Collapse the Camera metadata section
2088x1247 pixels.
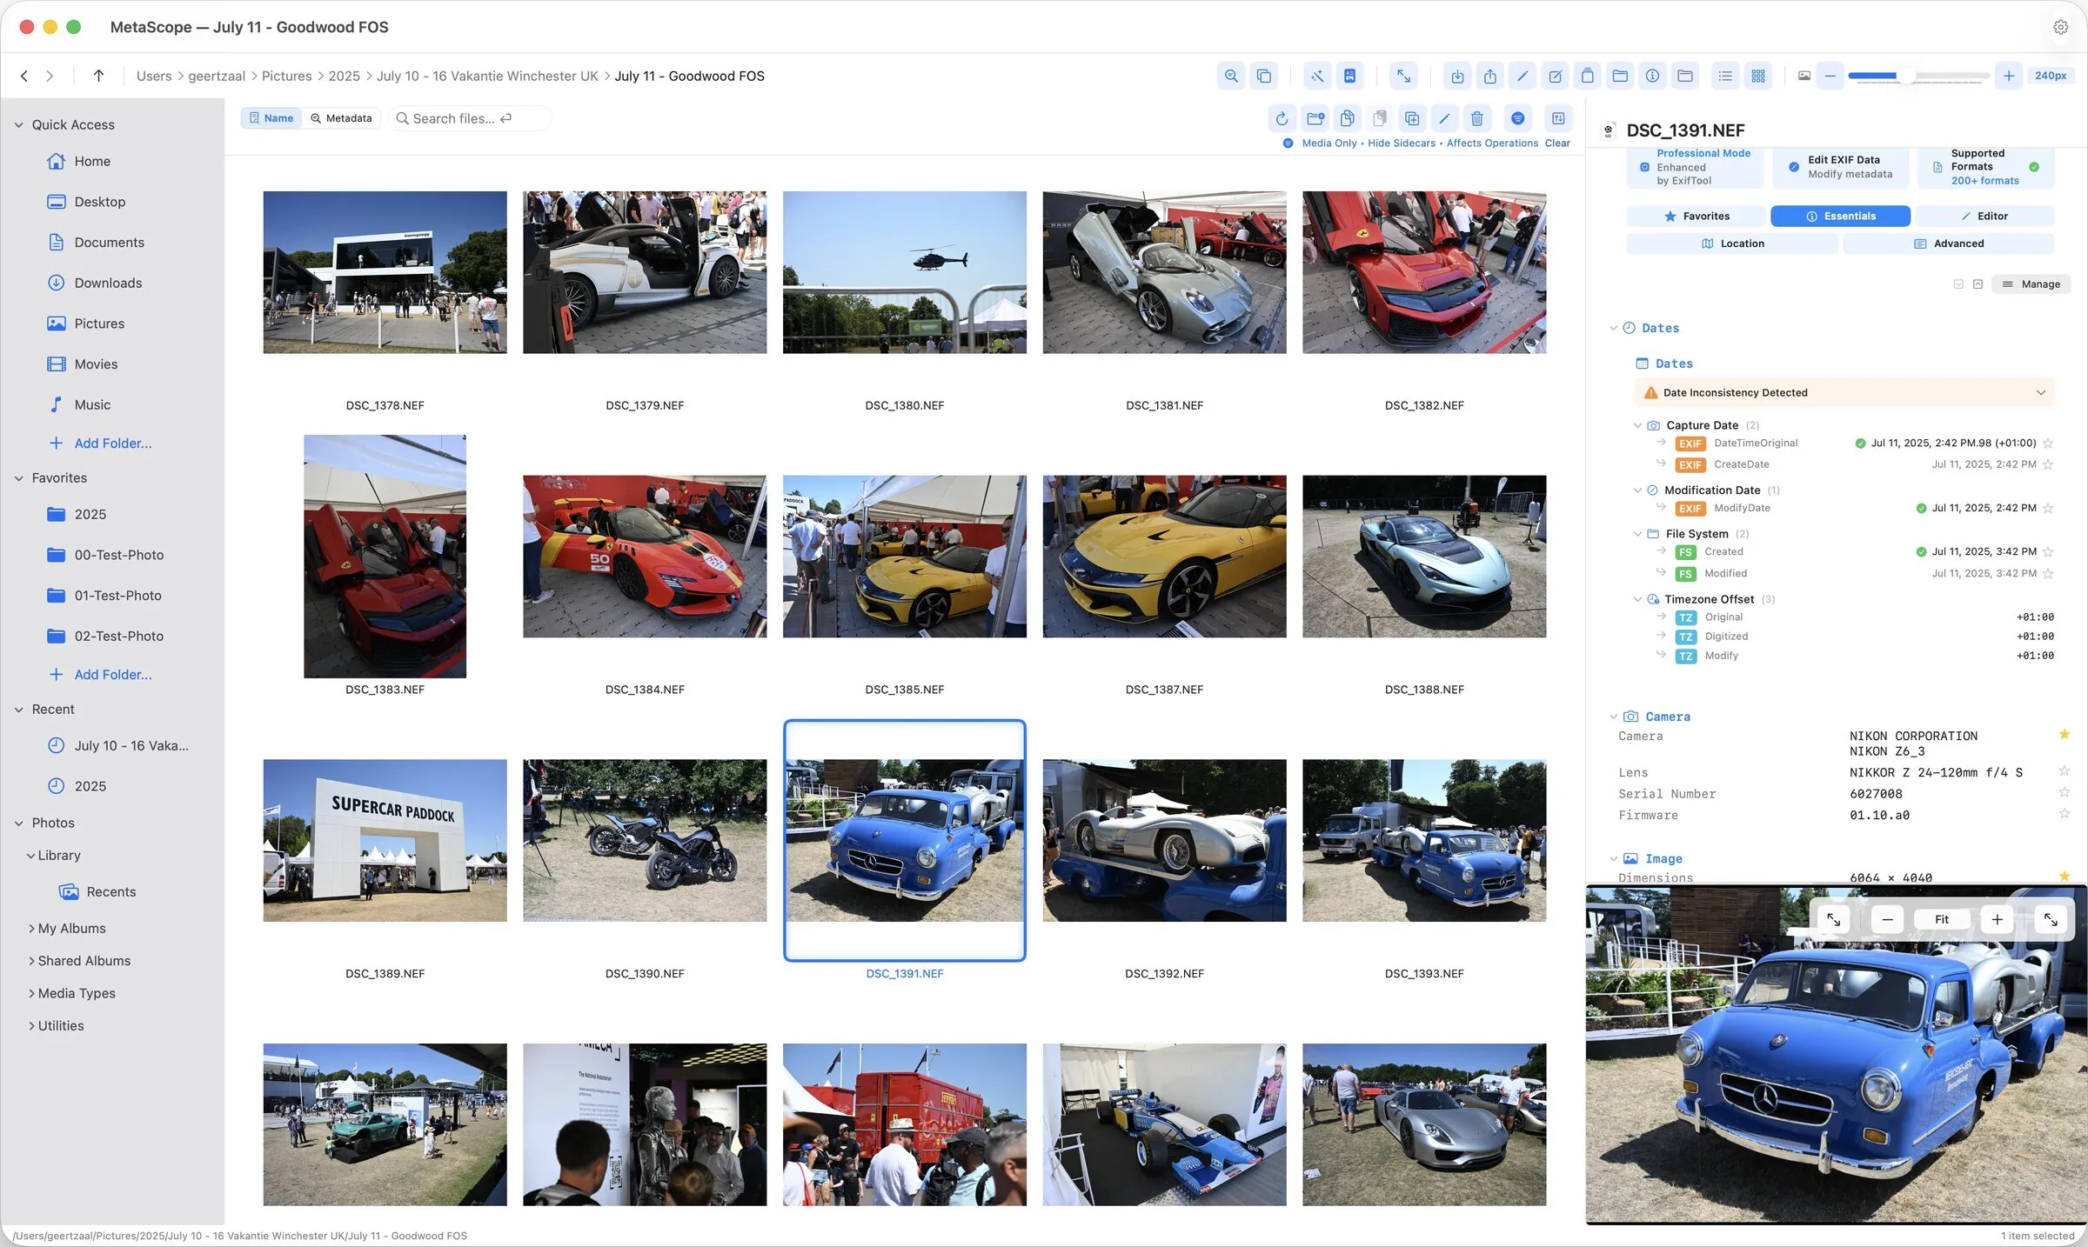pyautogui.click(x=1615, y=717)
